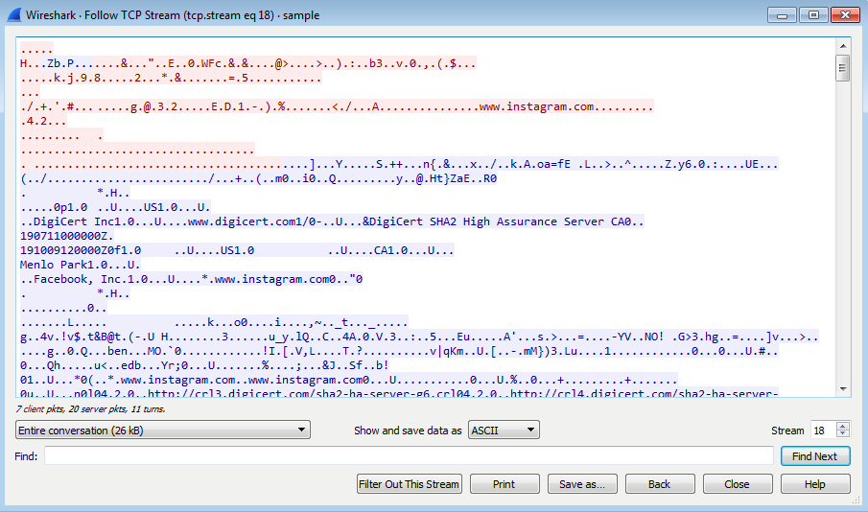
Task: Increase the Stream number with up arrow
Action: coord(842,427)
